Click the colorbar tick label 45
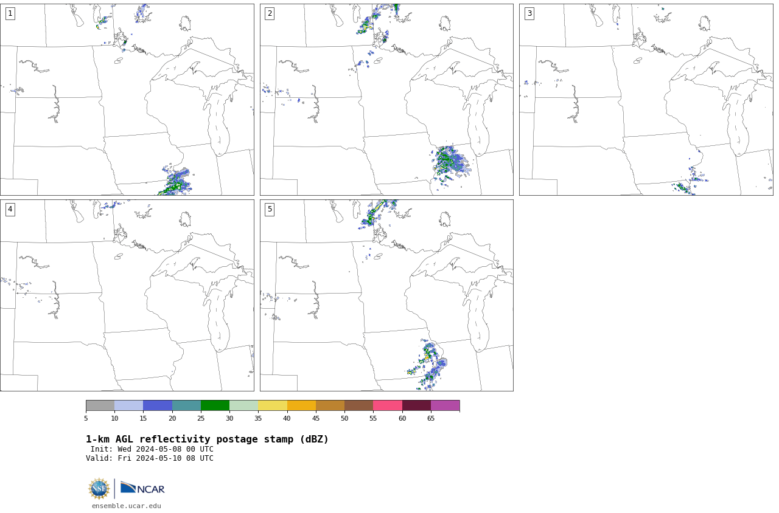779x513 pixels. [x=316, y=418]
